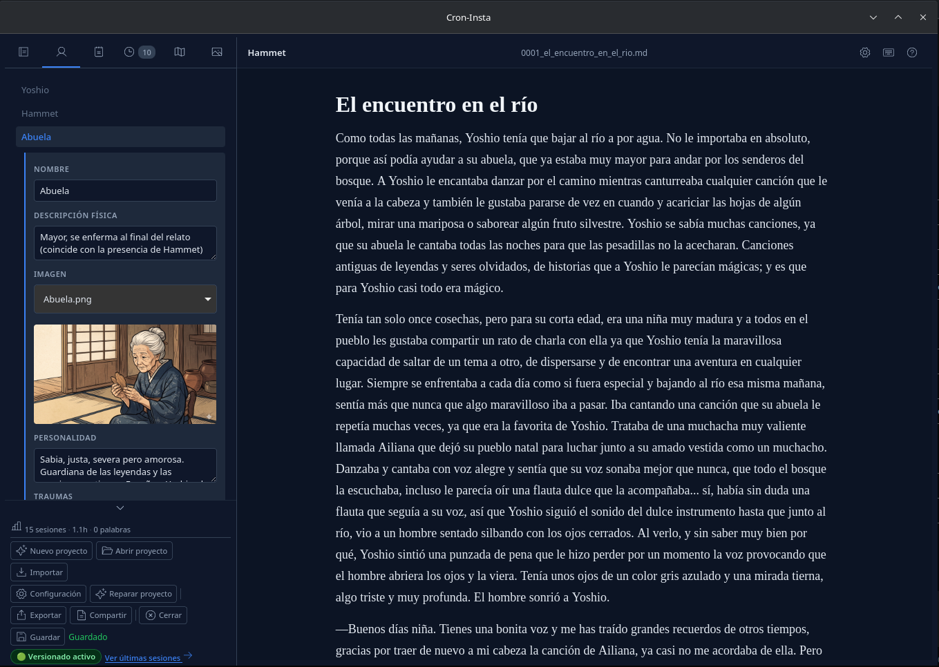939x667 pixels.
Task: Open the map tab icon
Action: pos(180,52)
